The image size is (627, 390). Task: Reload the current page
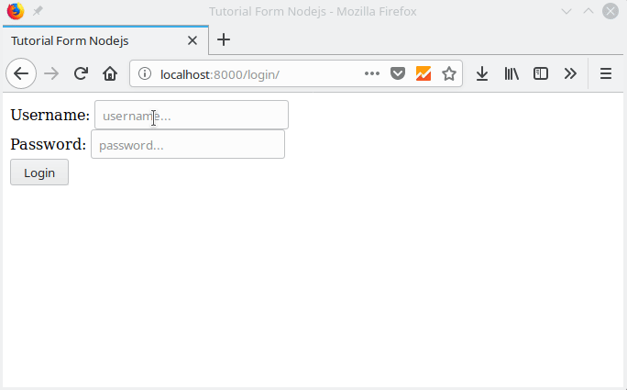[x=82, y=73]
